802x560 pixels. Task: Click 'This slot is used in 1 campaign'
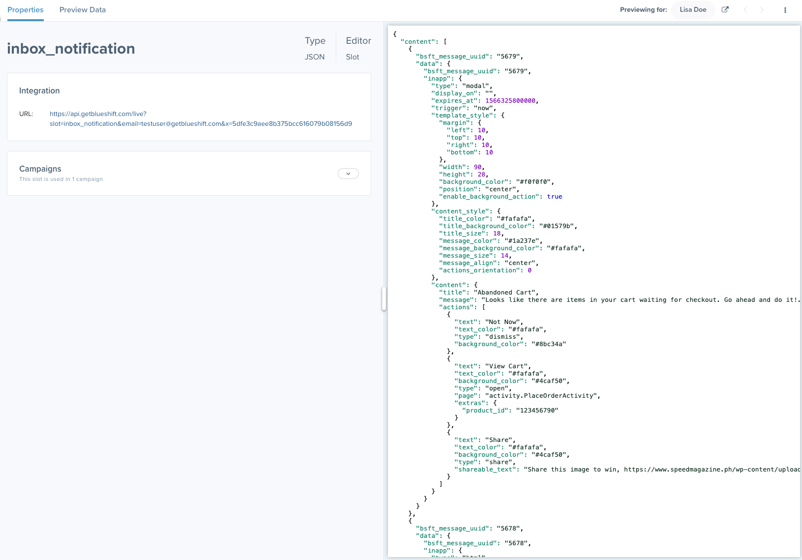61,179
